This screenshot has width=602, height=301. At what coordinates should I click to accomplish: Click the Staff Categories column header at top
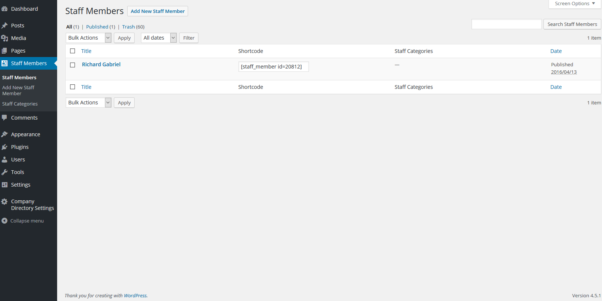414,51
